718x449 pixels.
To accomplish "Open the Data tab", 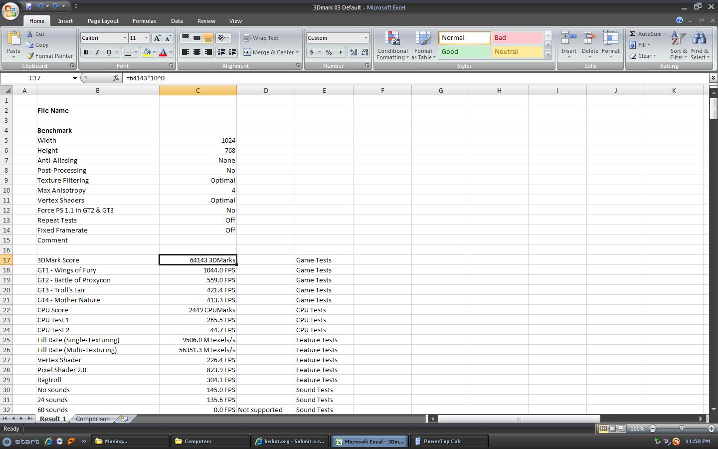I will pos(177,21).
